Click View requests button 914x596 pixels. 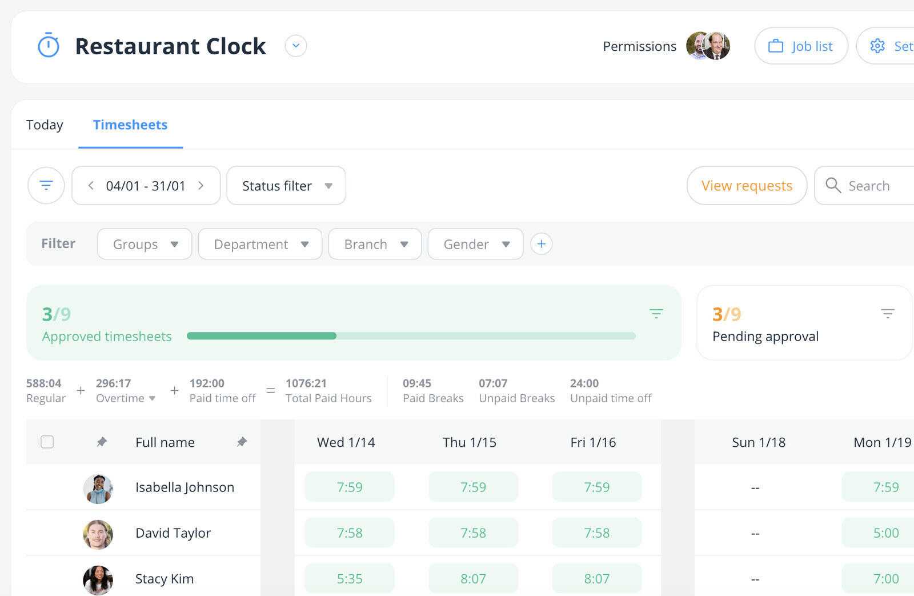pos(747,185)
